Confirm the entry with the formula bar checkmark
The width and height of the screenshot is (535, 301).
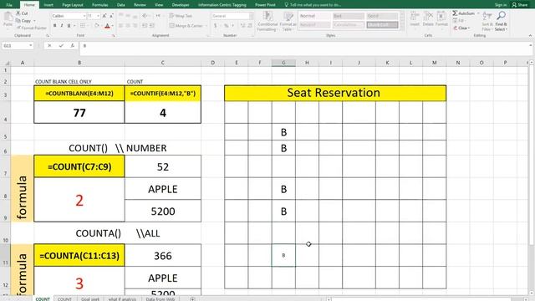pos(61,45)
